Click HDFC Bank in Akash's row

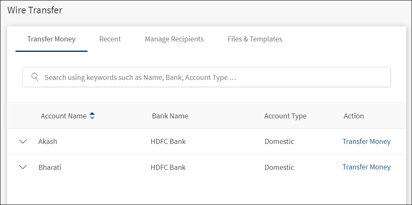pos(168,141)
